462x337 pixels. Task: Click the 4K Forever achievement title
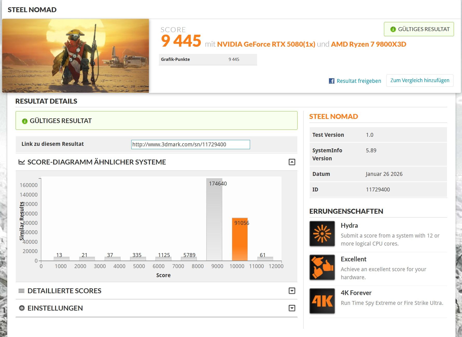pyautogui.click(x=356, y=293)
